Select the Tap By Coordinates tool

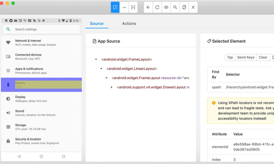tap(133, 7)
